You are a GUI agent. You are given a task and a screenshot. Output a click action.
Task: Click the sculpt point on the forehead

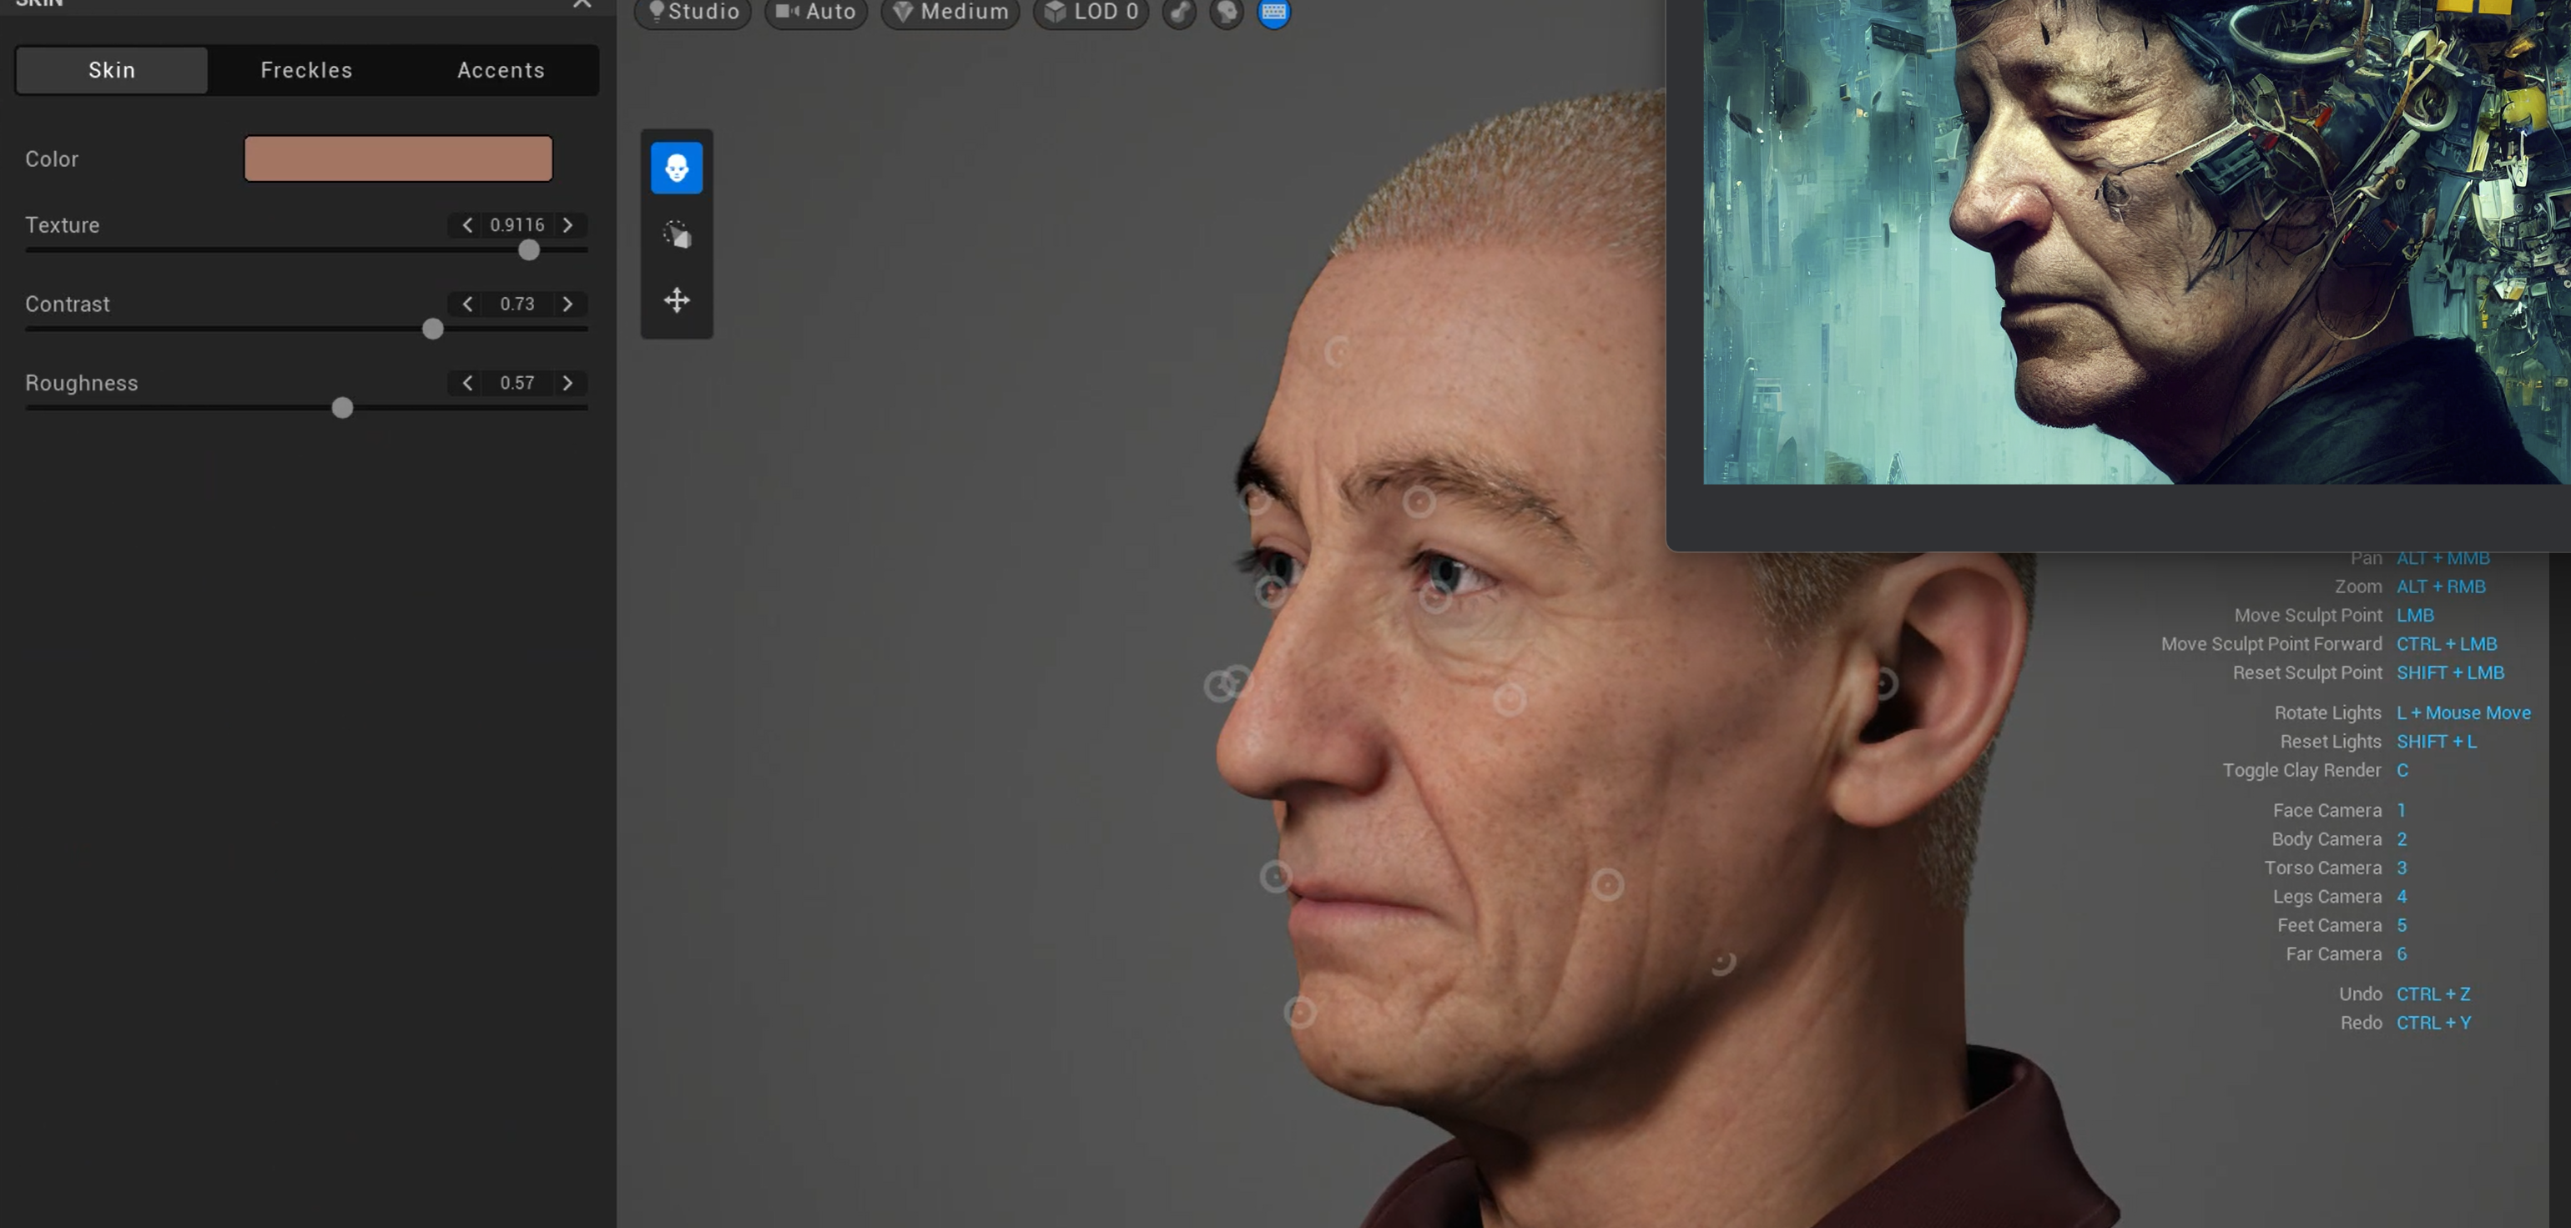pyautogui.click(x=1338, y=351)
